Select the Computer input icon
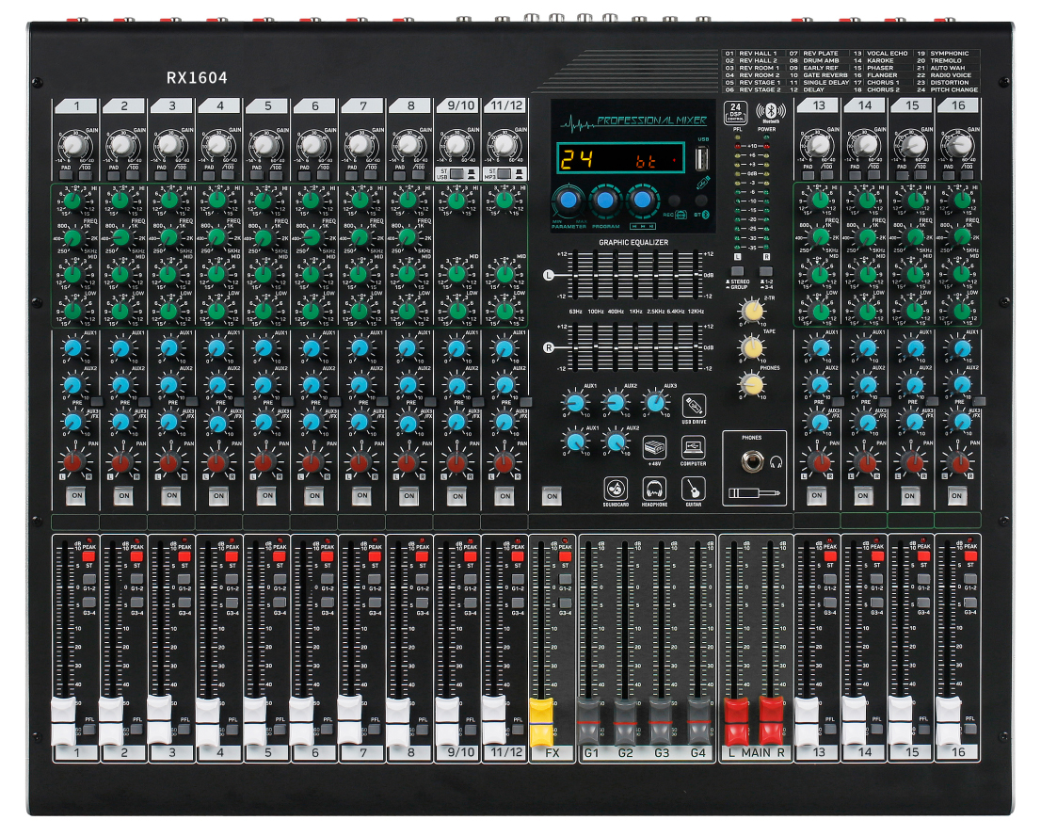 point(695,446)
